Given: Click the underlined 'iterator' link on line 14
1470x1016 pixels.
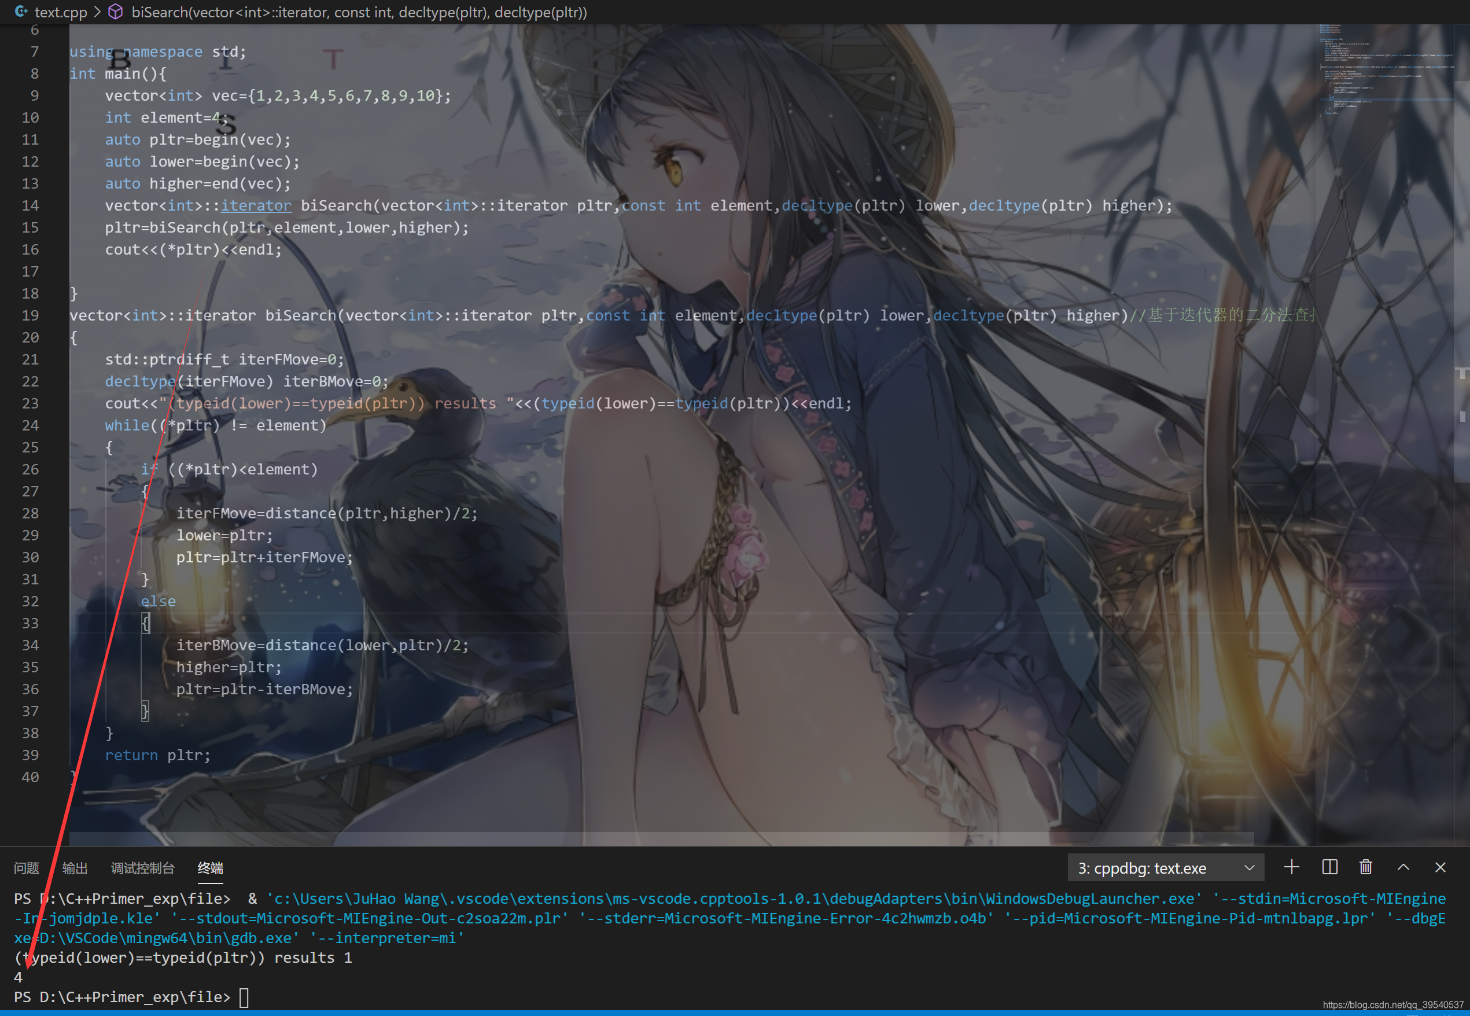Looking at the screenshot, I should point(256,205).
